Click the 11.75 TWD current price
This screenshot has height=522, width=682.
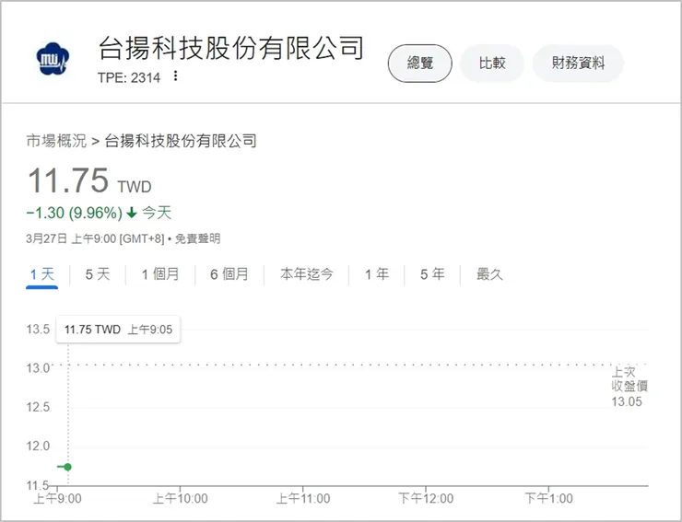click(89, 180)
